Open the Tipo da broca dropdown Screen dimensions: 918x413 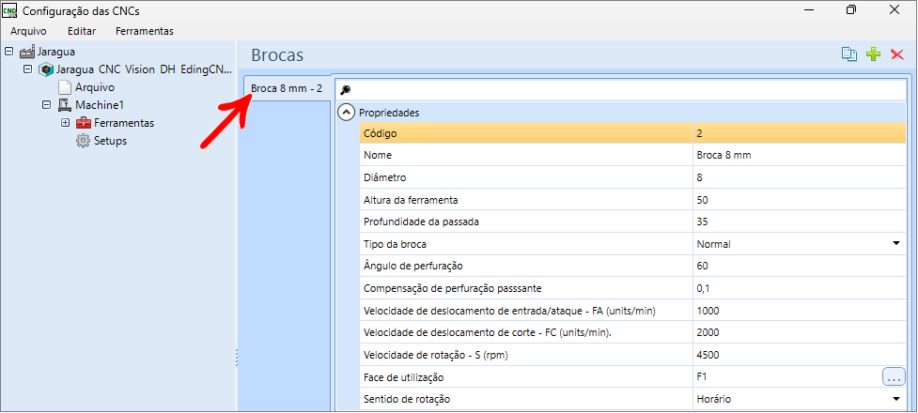click(x=896, y=244)
